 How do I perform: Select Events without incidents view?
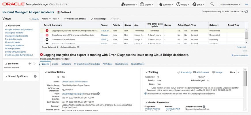[x=15, y=52]
